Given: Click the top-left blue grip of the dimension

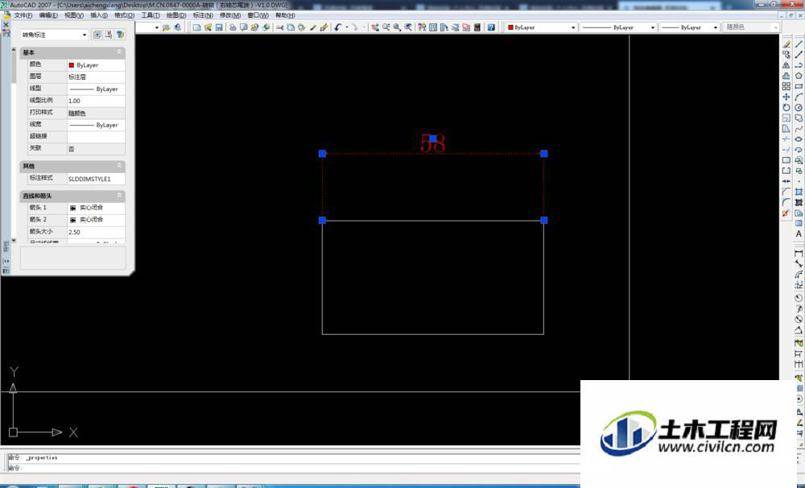Looking at the screenshot, I should pos(323,154).
